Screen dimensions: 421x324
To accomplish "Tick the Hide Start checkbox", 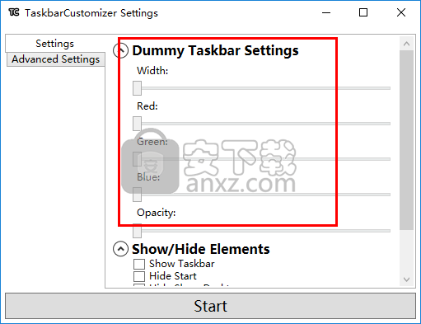I will [x=139, y=276].
